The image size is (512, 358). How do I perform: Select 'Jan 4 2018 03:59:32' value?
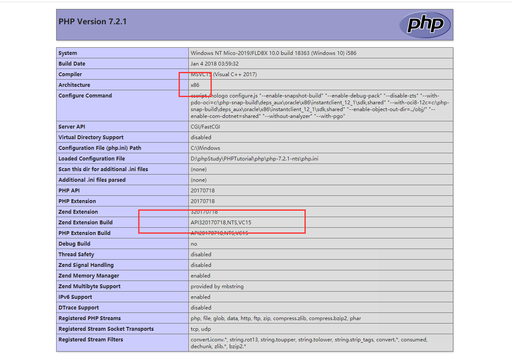click(215, 64)
